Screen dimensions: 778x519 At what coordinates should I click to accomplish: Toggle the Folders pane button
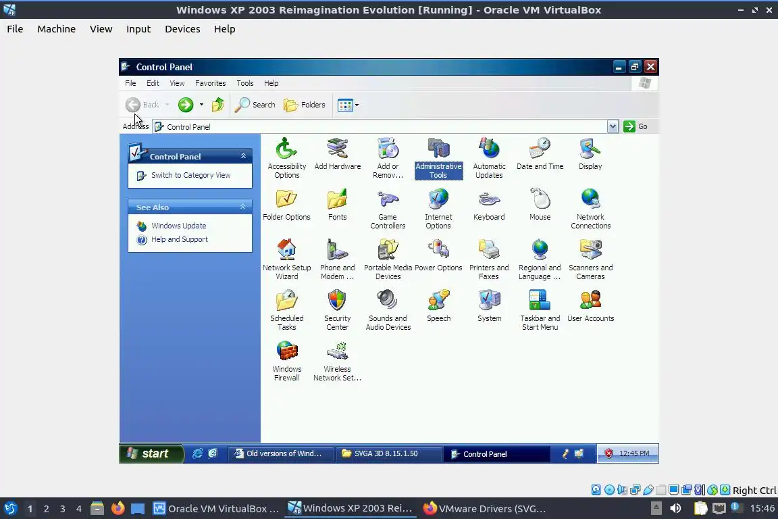point(304,105)
